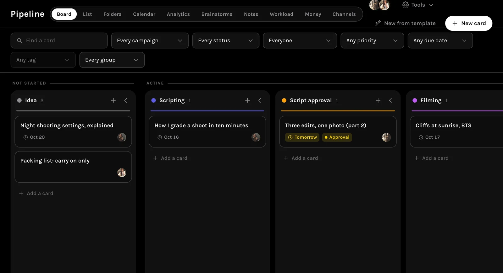This screenshot has height=273, width=503.
Task: Collapse the Idea column with its chevron
Action: [126, 100]
